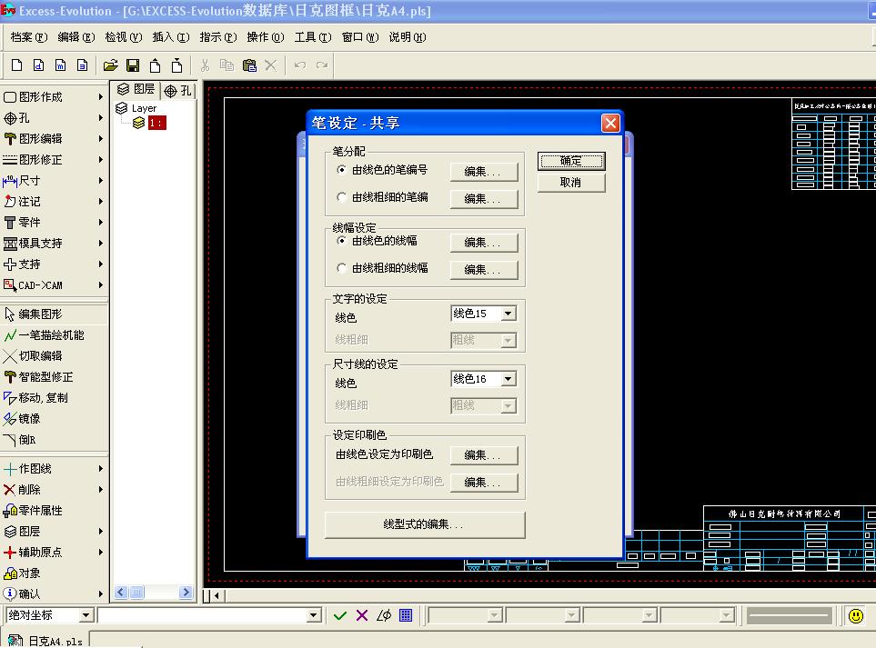Viewport: 876px width, 648px height.
Task: Click the angle/diameter symbol icon
Action: [x=384, y=615]
